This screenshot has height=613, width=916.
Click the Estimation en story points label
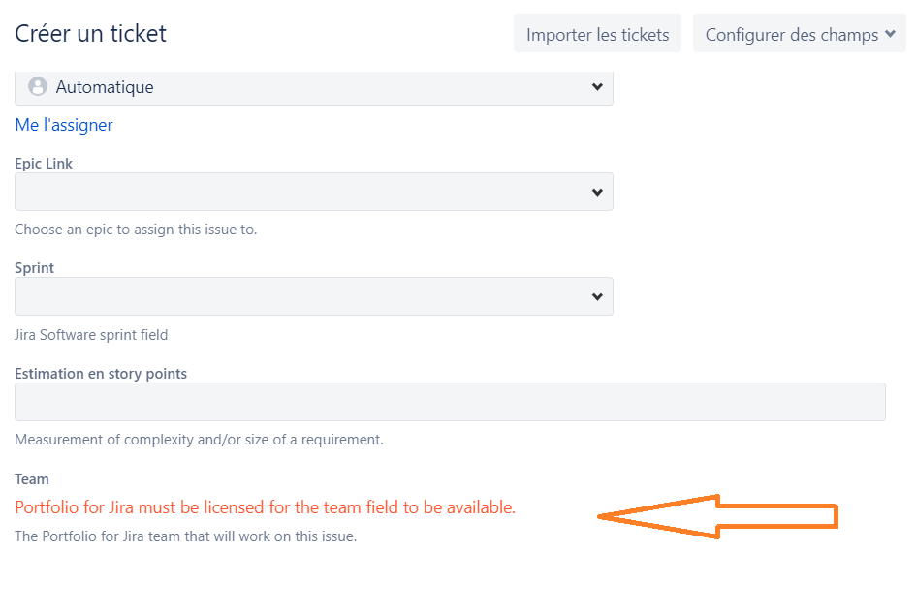101,374
